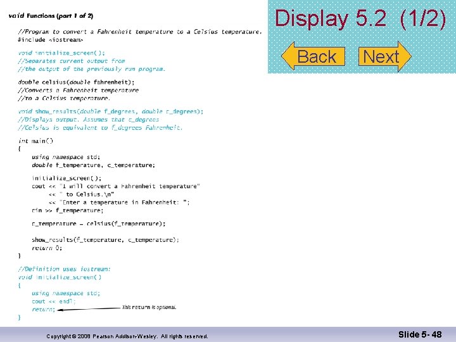The image size is (456, 342).
Task: Select the '//Definition uses iostream:' comment
Action: coord(64,269)
